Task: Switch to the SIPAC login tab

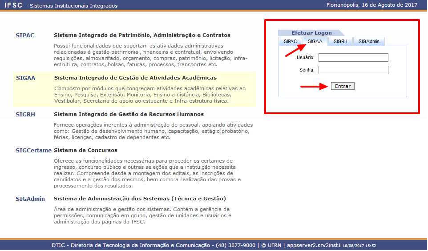Action: [x=290, y=41]
